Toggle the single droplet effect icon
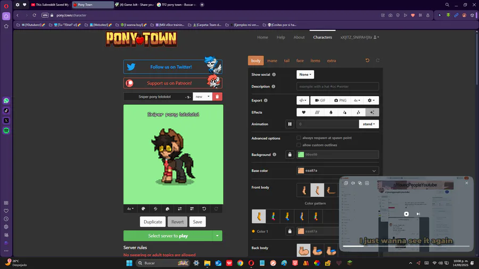Viewport: 479px width, 269px height. [331, 112]
